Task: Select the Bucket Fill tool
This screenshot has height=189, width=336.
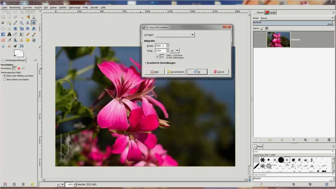Action: click(15, 34)
